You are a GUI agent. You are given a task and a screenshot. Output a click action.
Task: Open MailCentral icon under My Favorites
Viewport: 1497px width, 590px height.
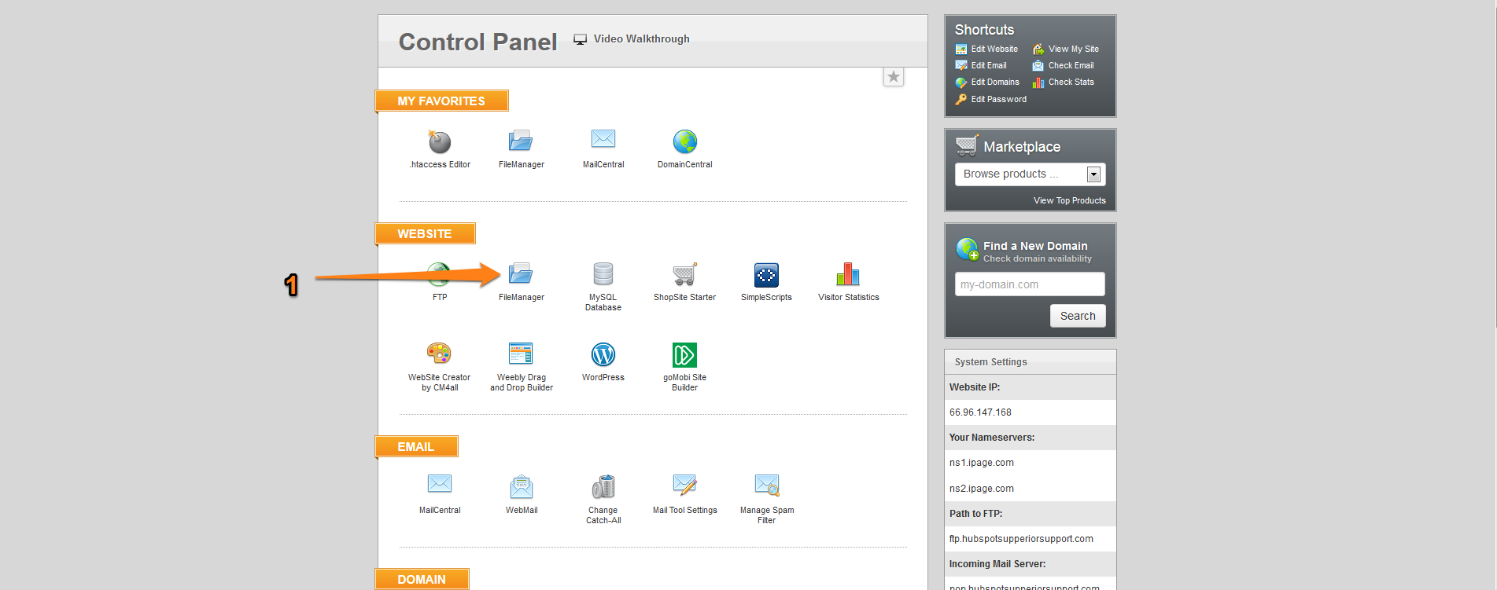[603, 139]
